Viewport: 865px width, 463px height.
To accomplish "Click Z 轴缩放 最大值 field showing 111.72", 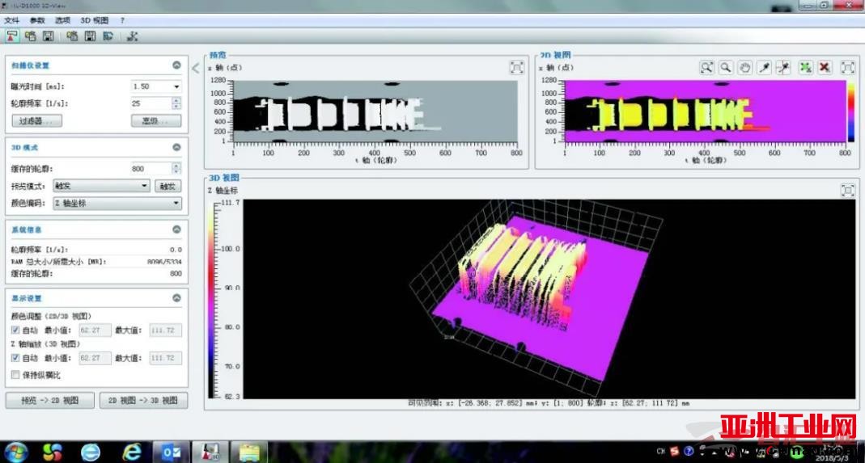I will (x=166, y=358).
